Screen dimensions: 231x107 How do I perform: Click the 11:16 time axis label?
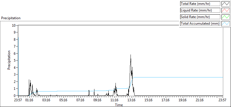click(115, 100)
